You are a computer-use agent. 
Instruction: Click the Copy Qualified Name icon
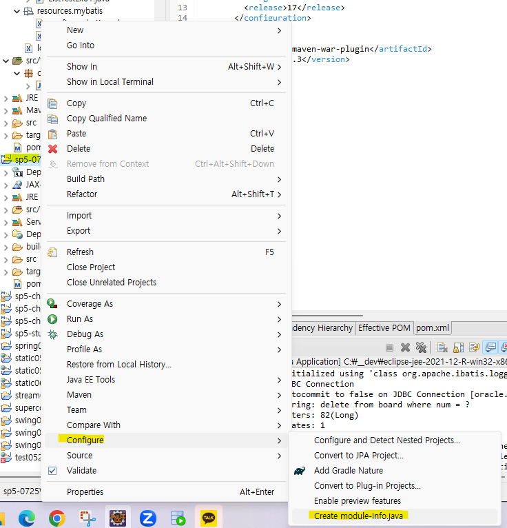click(x=52, y=119)
